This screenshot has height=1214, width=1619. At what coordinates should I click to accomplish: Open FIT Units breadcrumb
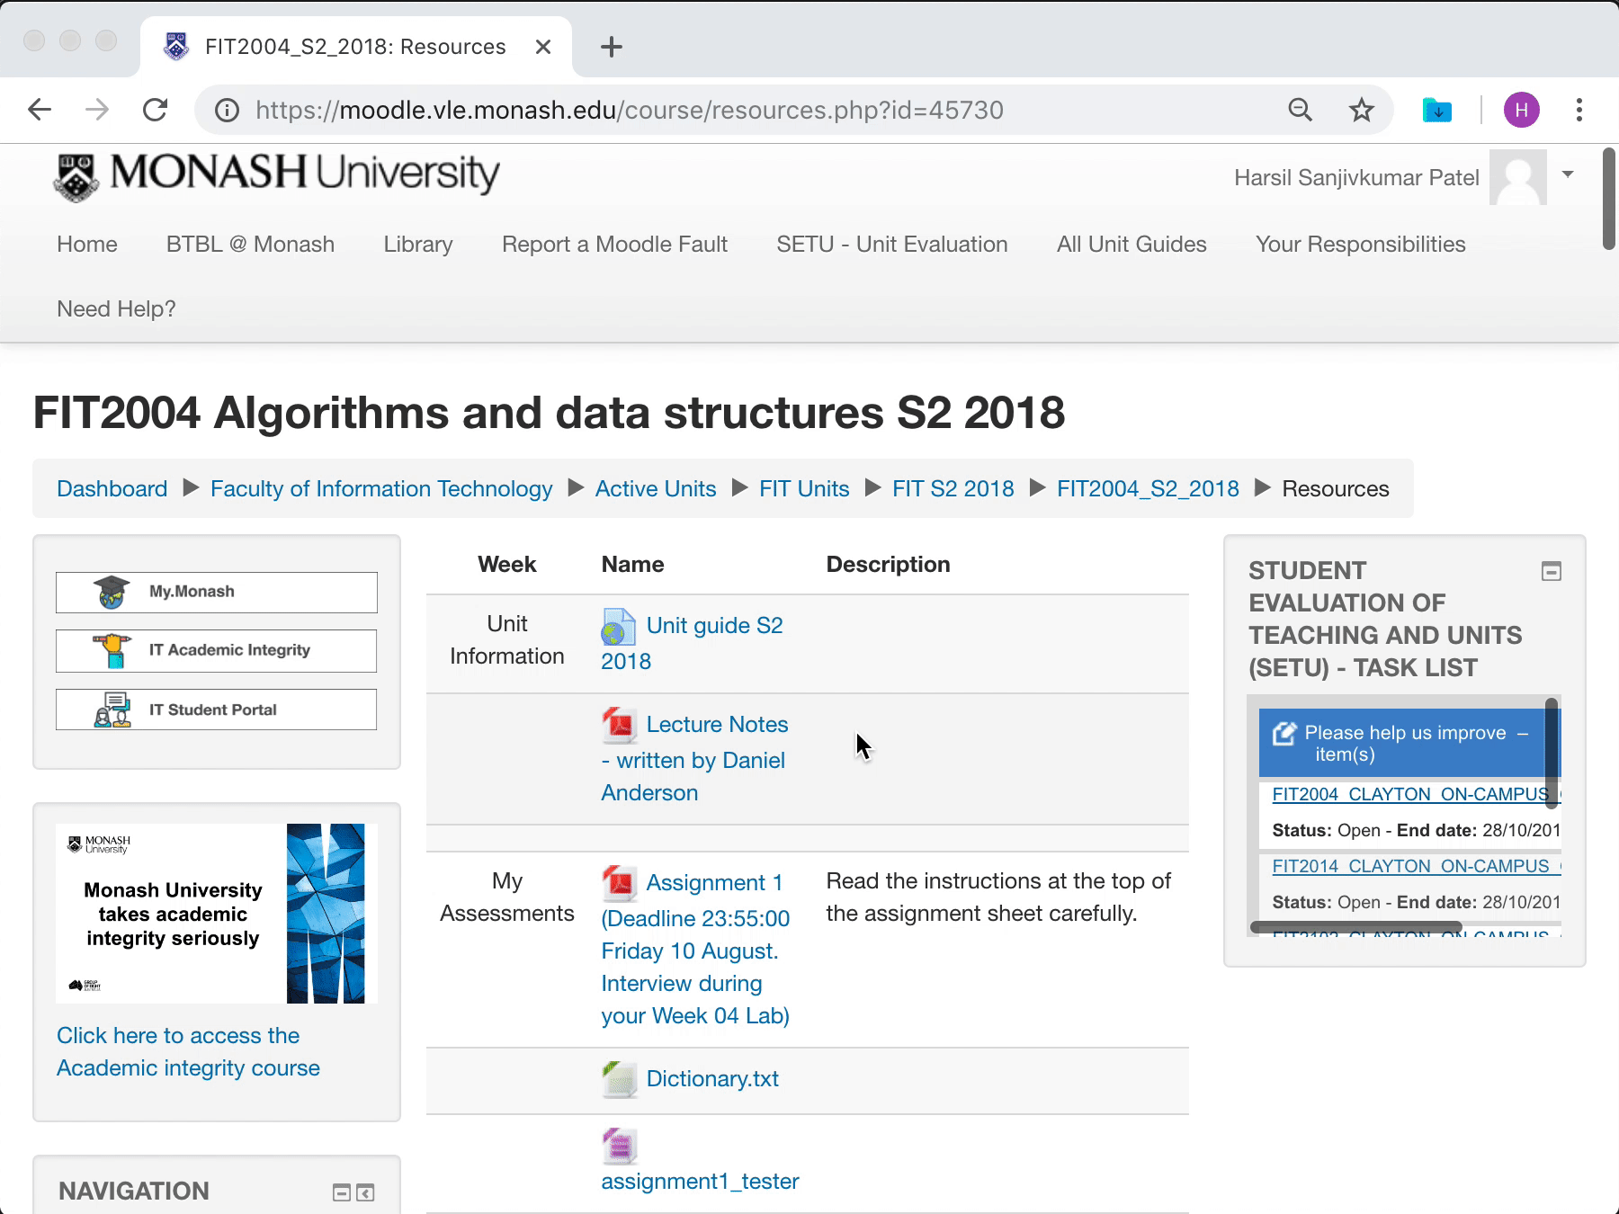point(804,489)
